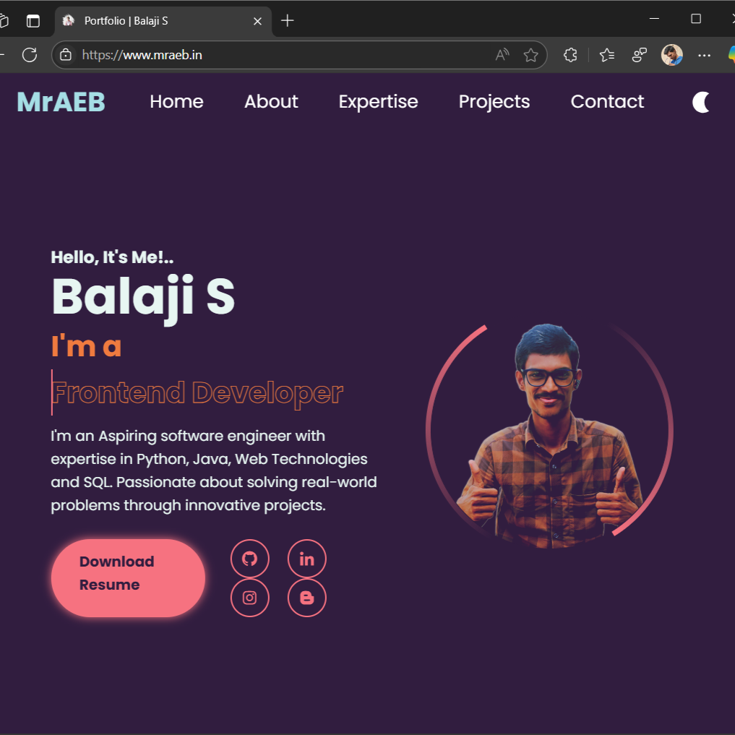Open the About nav link
735x735 pixels.
(x=271, y=102)
